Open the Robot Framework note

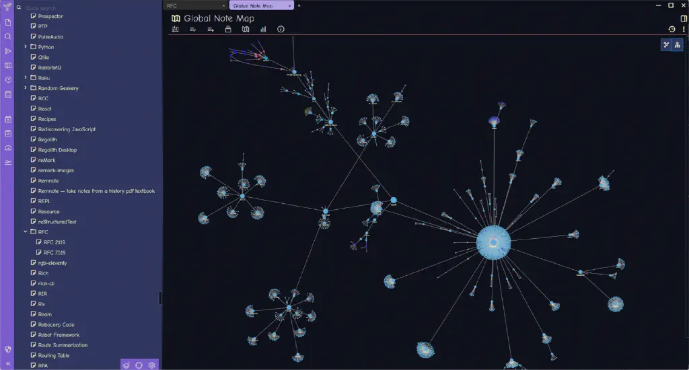(59, 335)
